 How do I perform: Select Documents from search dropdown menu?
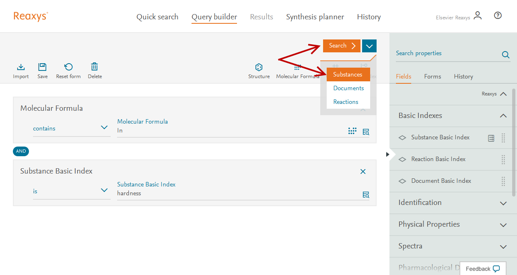[x=348, y=88]
